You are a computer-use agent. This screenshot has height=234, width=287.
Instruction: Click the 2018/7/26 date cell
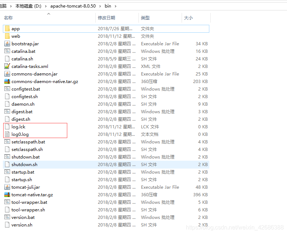[115, 29]
